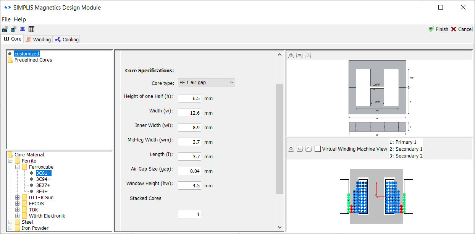The image size is (475, 234).
Task: Zoom out on the core diagram view
Action: click(x=299, y=55)
